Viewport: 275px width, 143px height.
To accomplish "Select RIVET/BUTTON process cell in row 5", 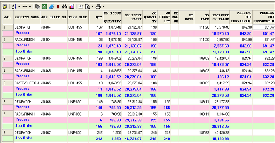I will tap(27, 83).
